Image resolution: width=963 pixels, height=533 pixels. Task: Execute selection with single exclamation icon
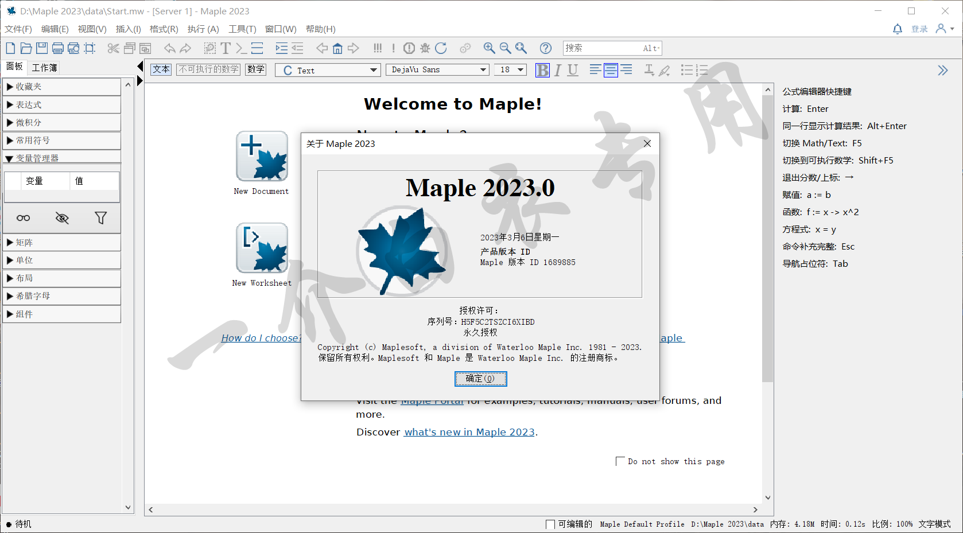pyautogui.click(x=393, y=48)
